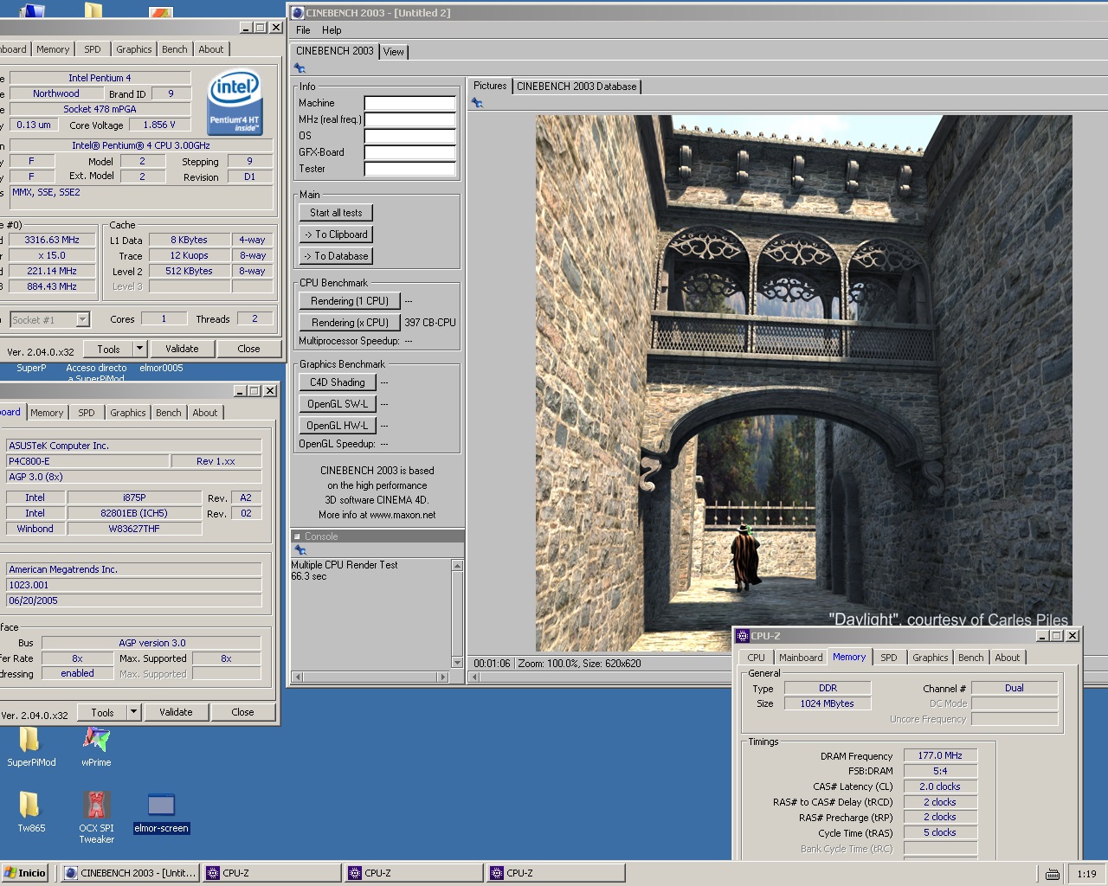The image size is (1108, 886).
Task: Click the Intel Pentium 4 HT logo
Action: click(x=235, y=101)
